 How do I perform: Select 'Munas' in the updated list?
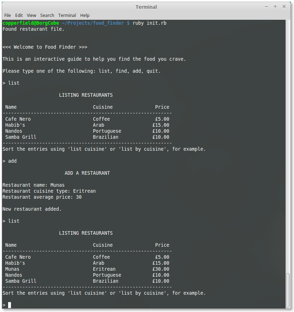[12, 269]
